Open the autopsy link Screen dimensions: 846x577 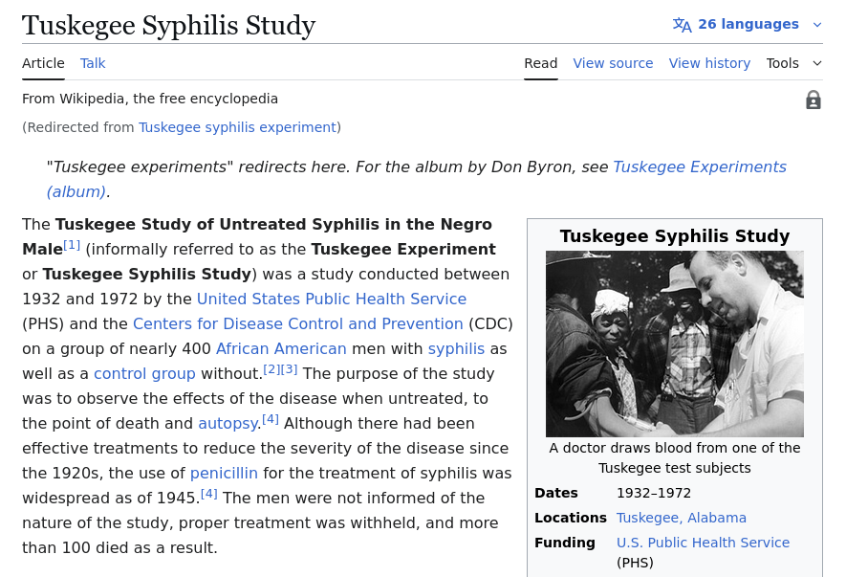pos(228,424)
